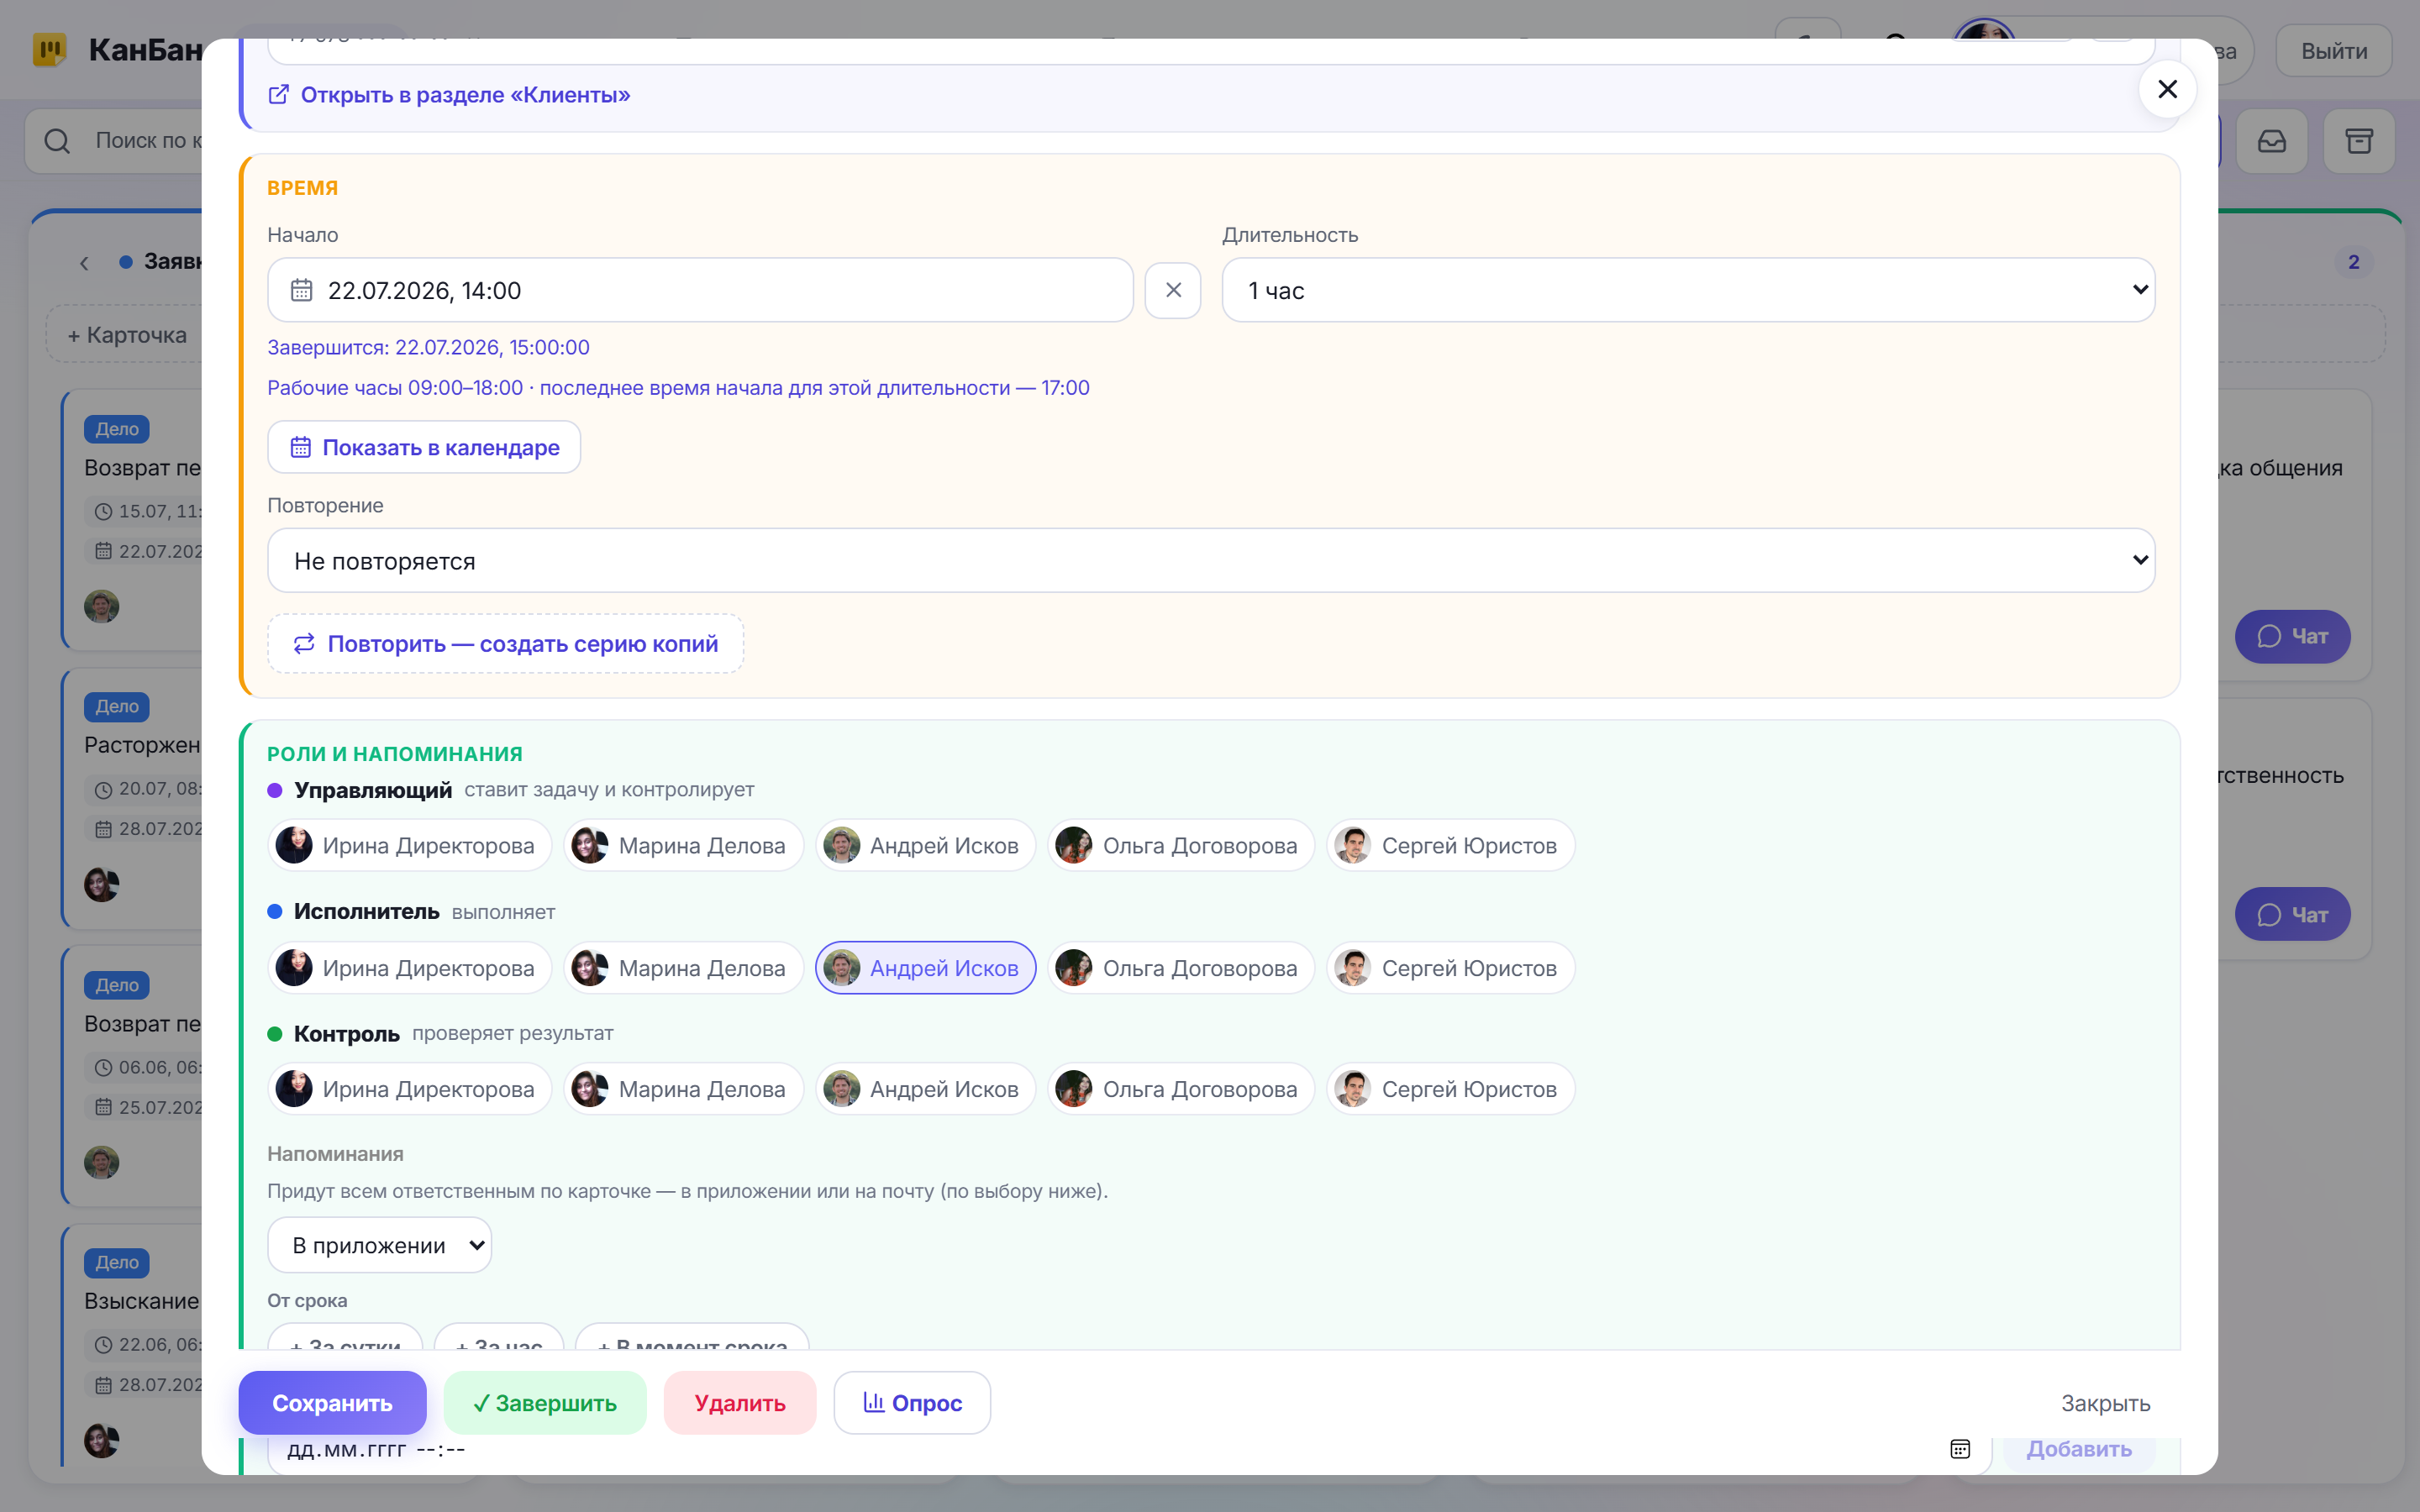Open the В приложении reminder channel dropdown

[x=379, y=1245]
